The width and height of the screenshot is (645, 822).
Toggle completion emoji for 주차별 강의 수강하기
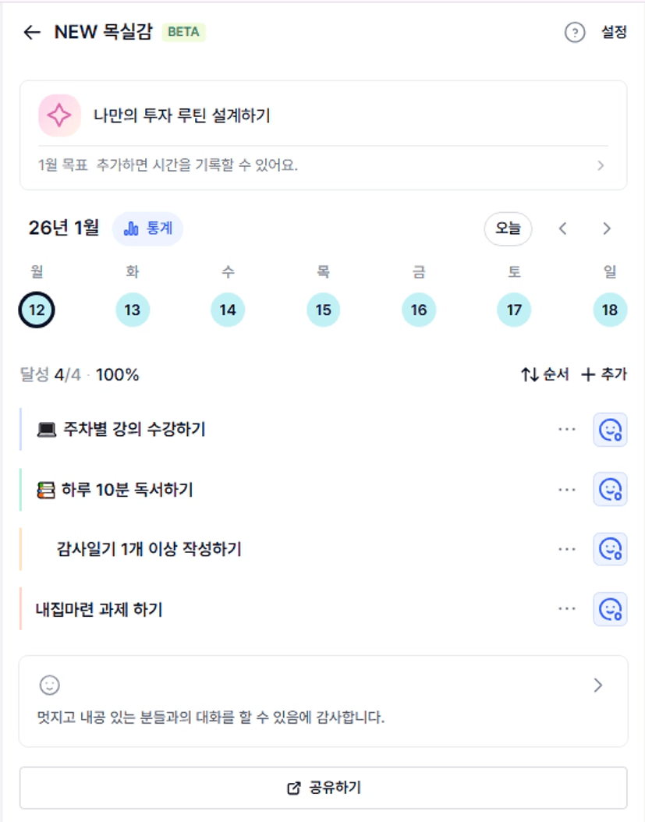pos(610,430)
